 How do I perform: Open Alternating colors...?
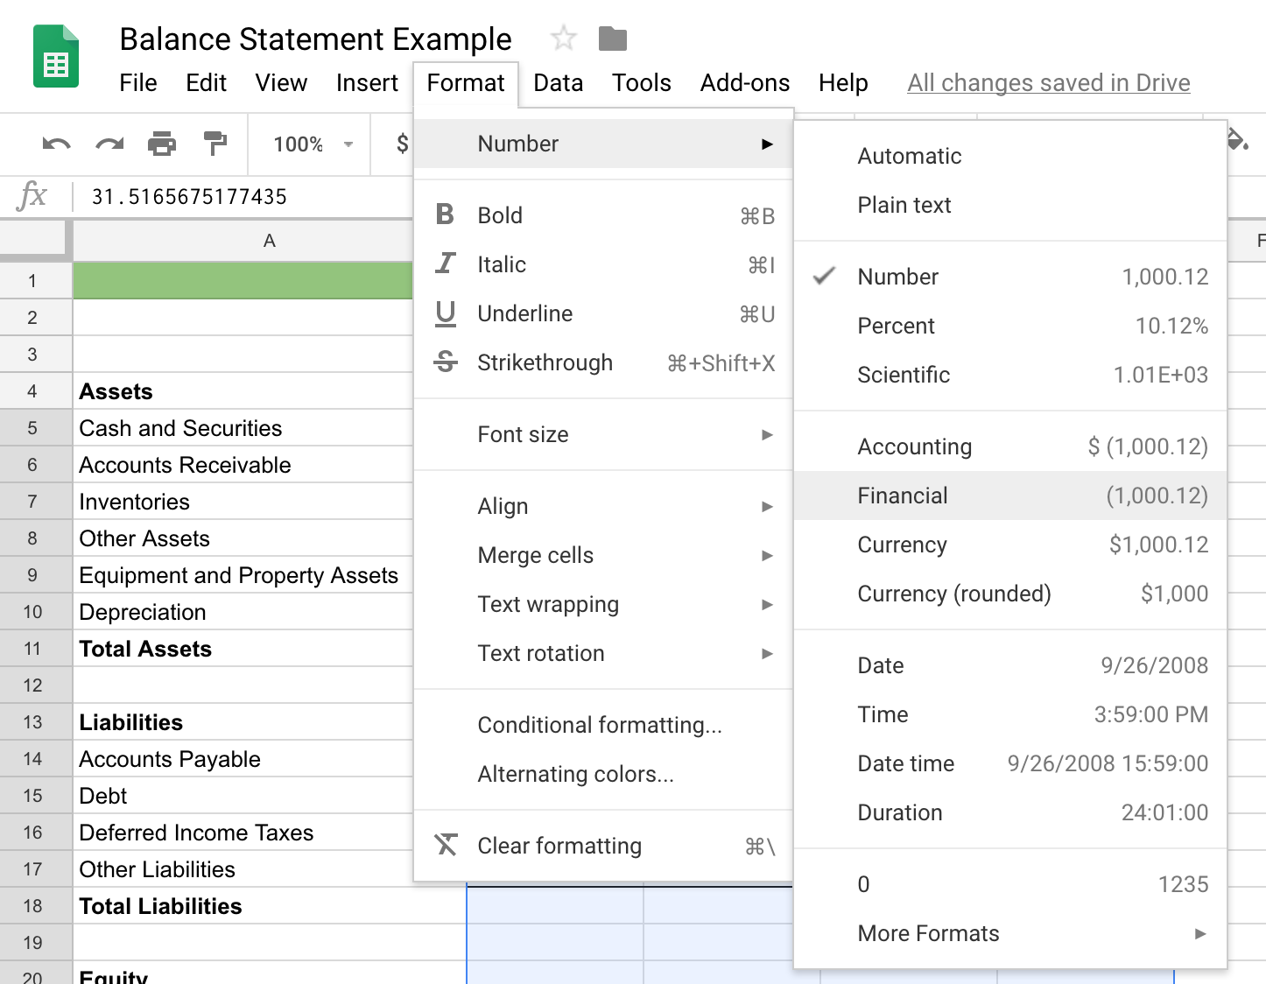click(x=603, y=774)
